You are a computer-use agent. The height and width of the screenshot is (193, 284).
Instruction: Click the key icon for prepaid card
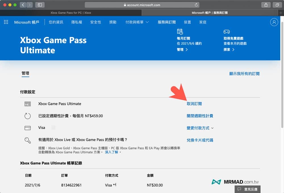click(x=28, y=140)
